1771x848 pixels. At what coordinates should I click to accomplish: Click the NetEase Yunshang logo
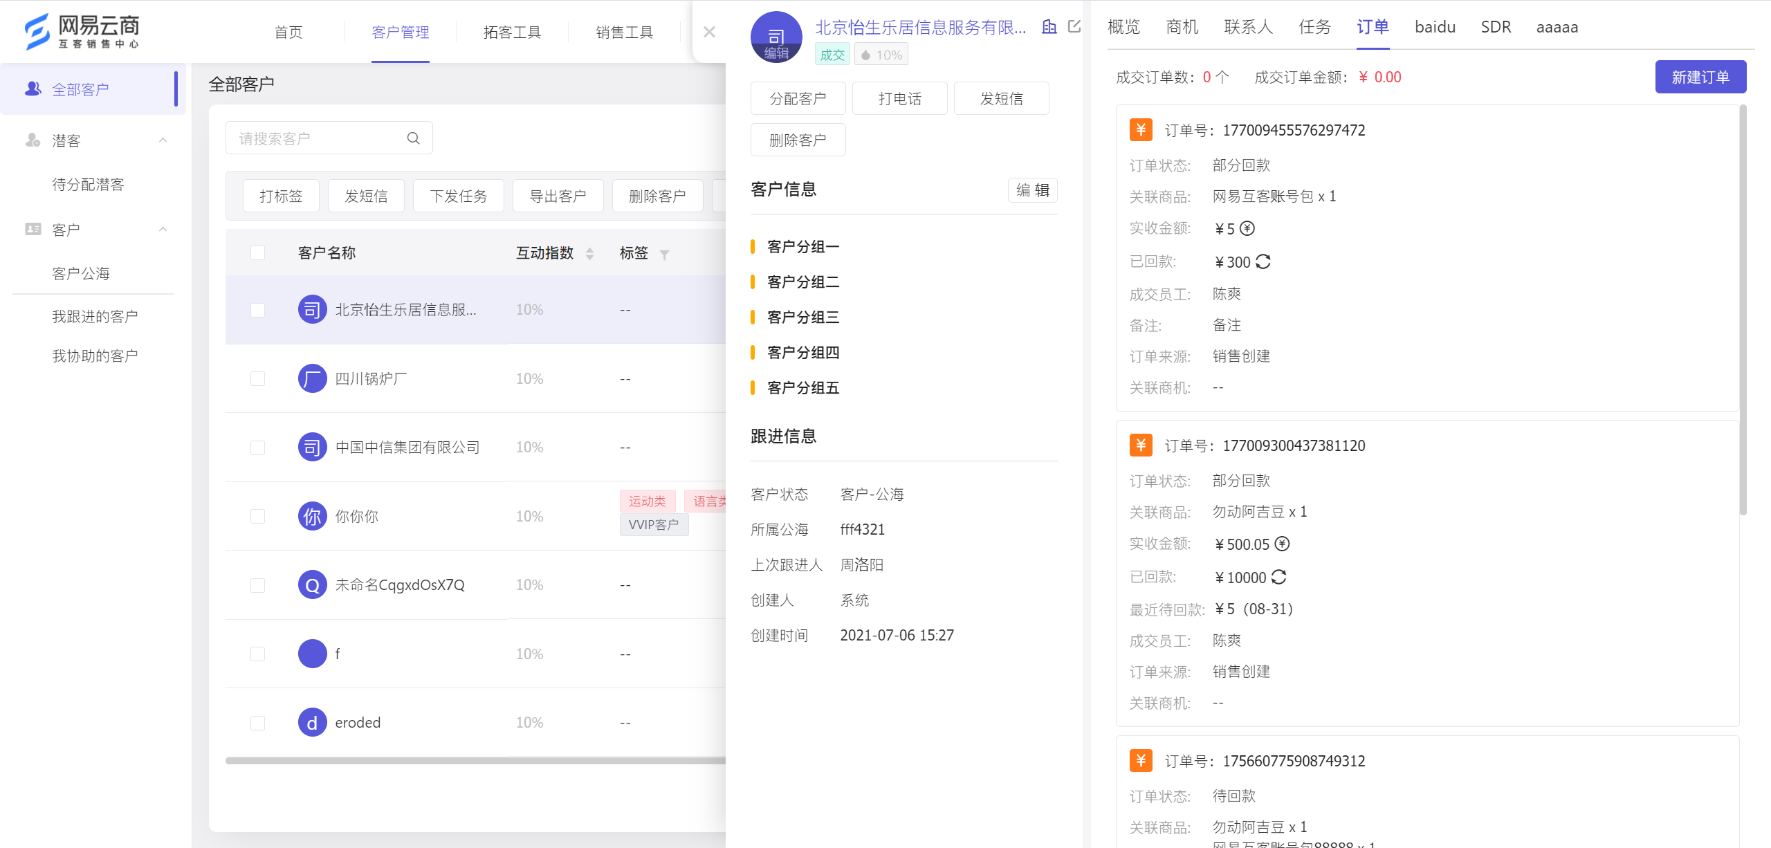point(82,31)
